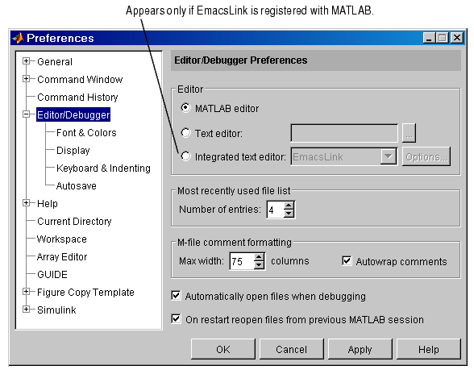Disable Automatically open files when debugging
474x374 pixels.
tap(176, 295)
